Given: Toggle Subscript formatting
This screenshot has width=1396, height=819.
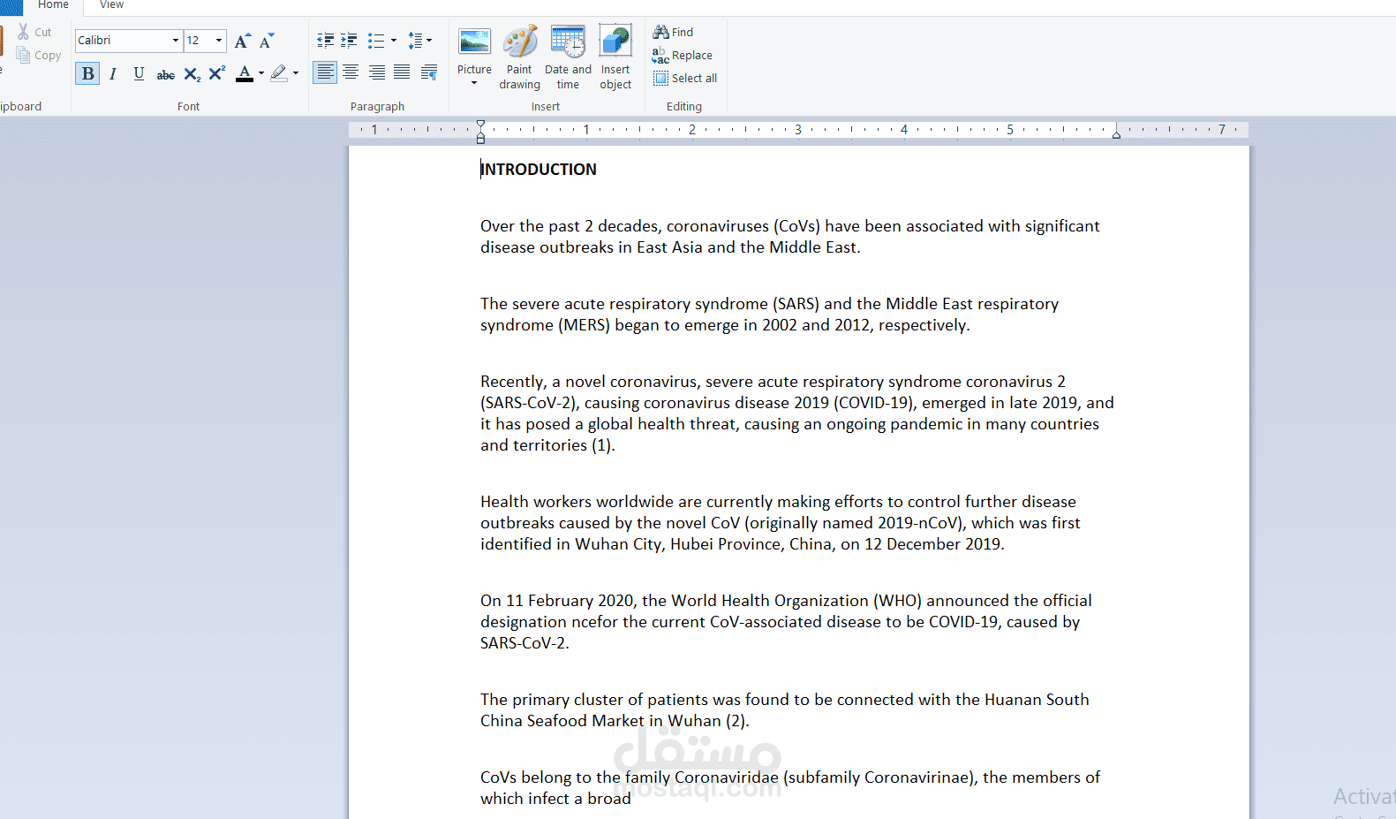Looking at the screenshot, I should pos(192,74).
